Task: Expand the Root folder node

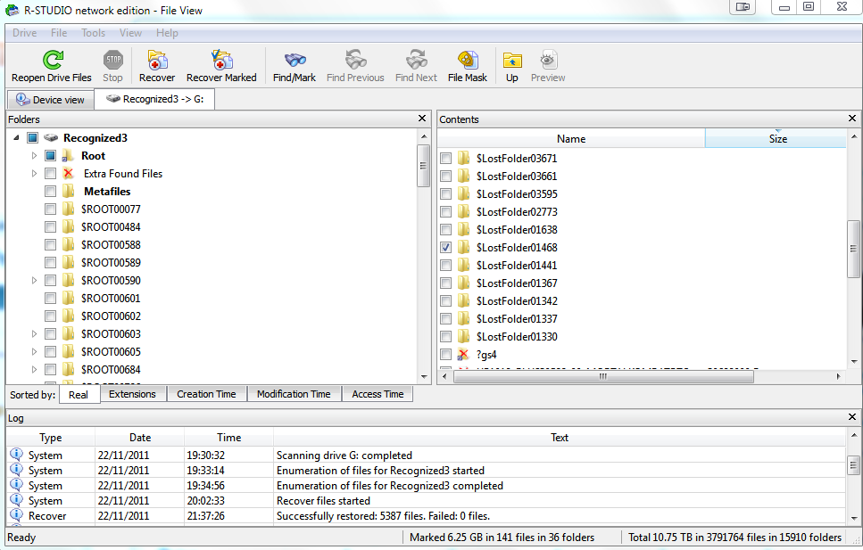Action: pyautogui.click(x=34, y=156)
